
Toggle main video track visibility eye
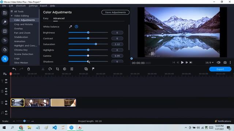tap(6, 101)
